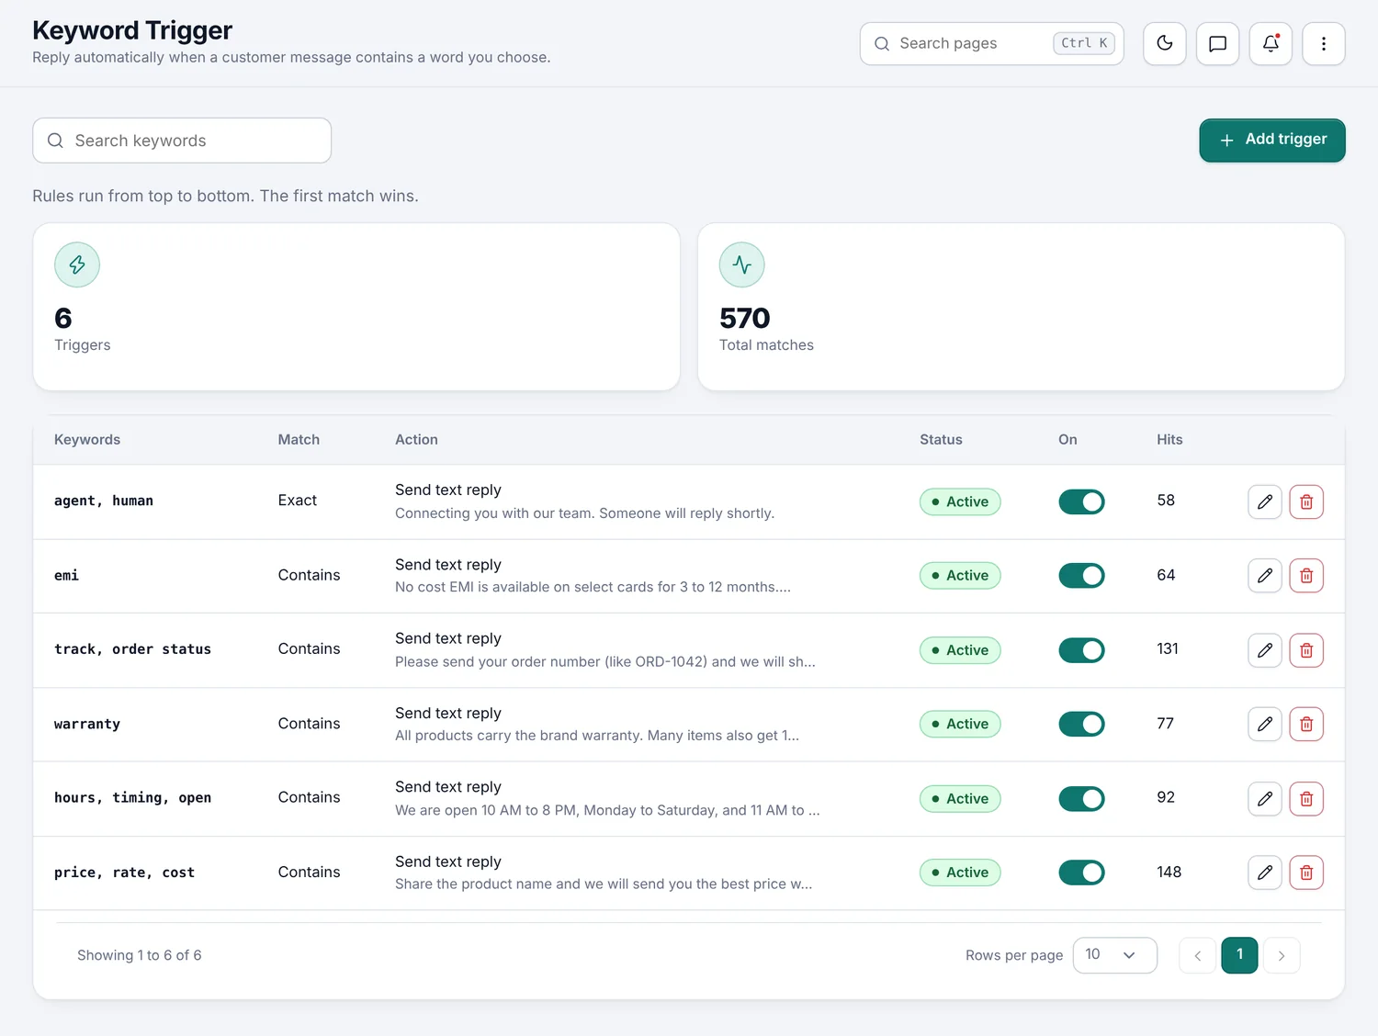Edit the warranty trigger

[1265, 724]
